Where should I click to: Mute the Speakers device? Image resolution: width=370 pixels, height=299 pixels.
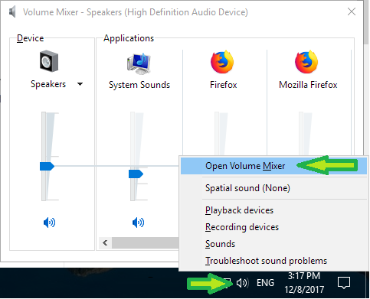coord(49,223)
